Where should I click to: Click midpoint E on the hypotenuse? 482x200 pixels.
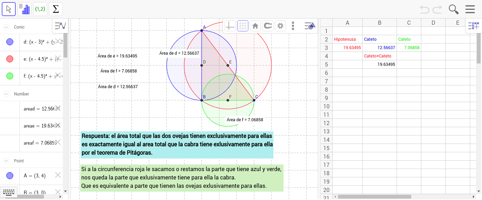point(228,65)
